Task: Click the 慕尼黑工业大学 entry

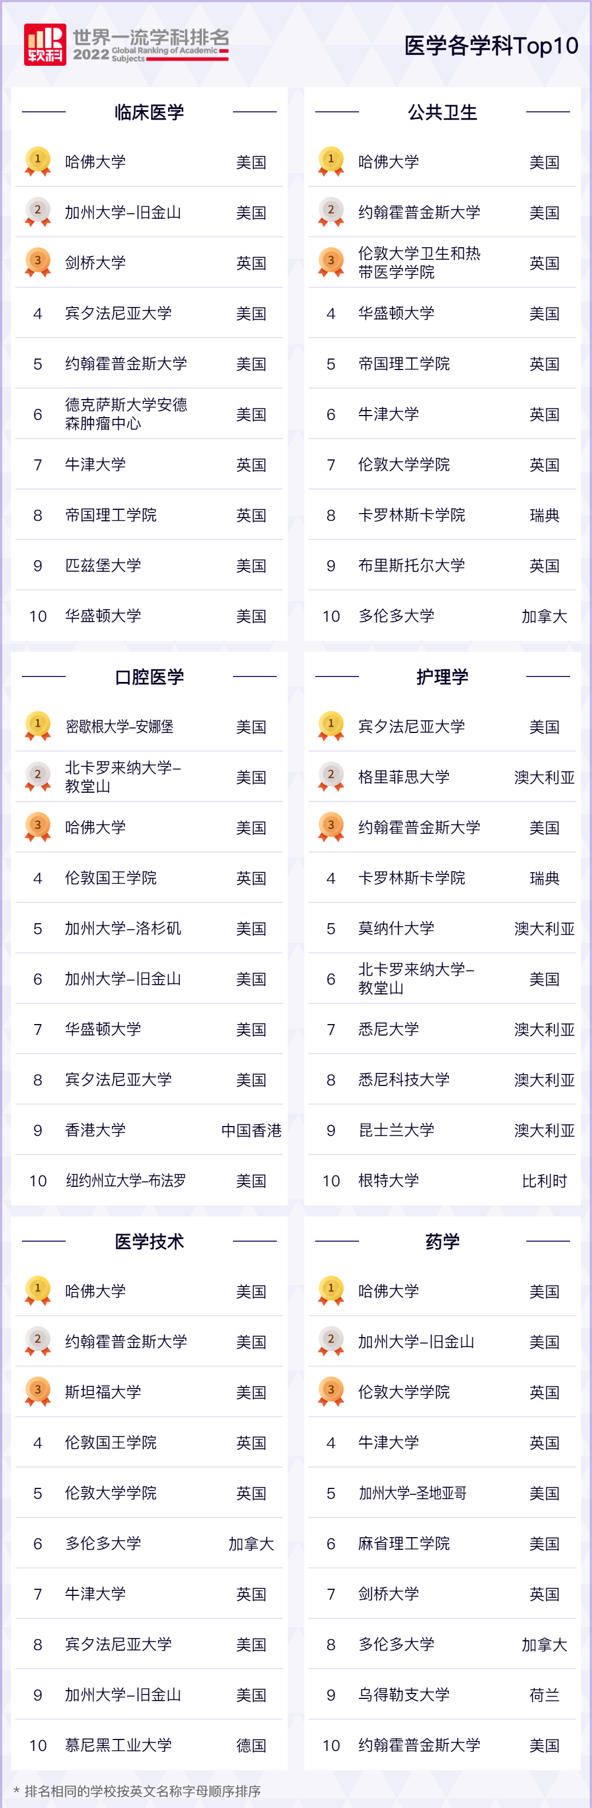Action: pos(118,1745)
